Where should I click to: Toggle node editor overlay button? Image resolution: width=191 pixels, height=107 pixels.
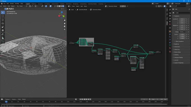pos(165,6)
